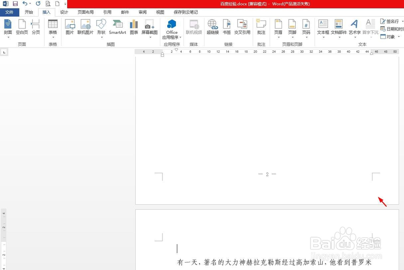The image size is (404, 270).
Task: Open the Save to Cloud Notes (保存到云笔记) tab
Action: point(186,12)
